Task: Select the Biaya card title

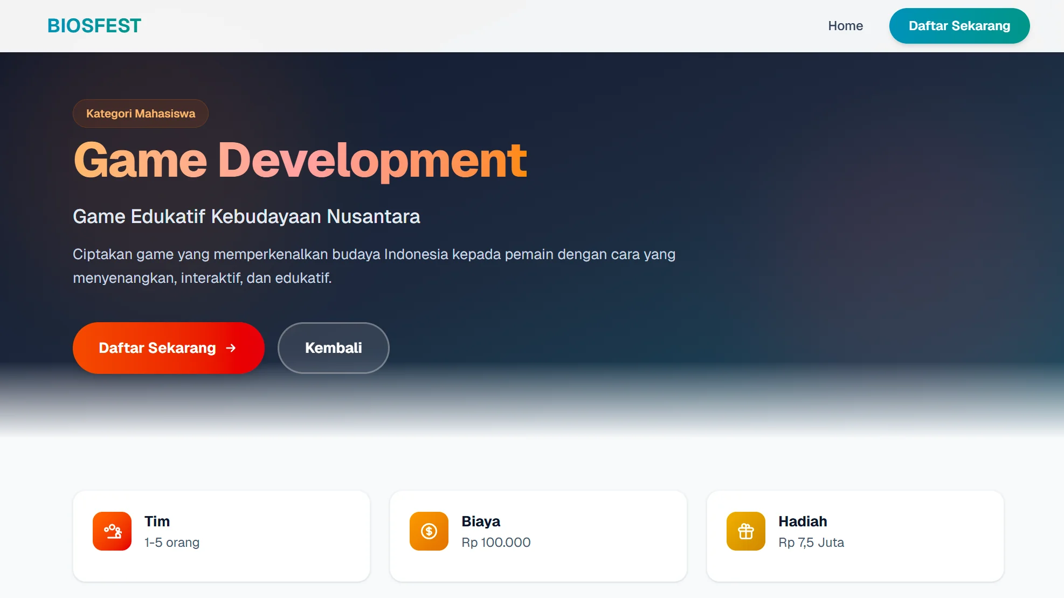Action: tap(481, 521)
